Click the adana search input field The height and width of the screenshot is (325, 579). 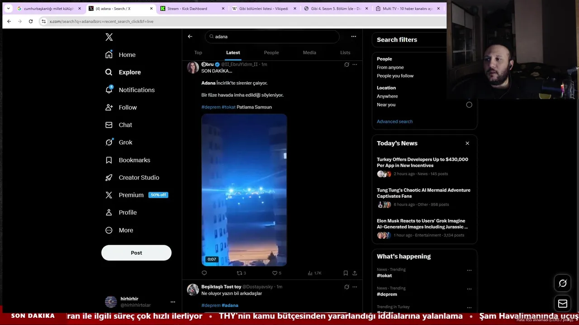[272, 37]
